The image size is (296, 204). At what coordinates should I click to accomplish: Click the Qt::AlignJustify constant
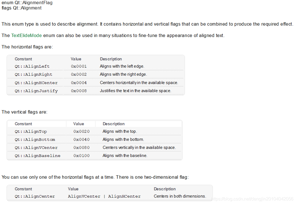(36, 91)
